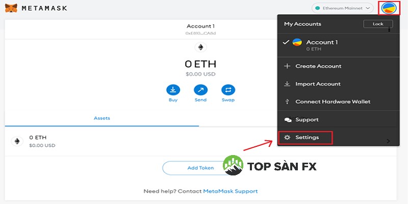Open the Ethereum Mainnet network dropdown
Screen dimensions: 408x204
click(x=342, y=8)
